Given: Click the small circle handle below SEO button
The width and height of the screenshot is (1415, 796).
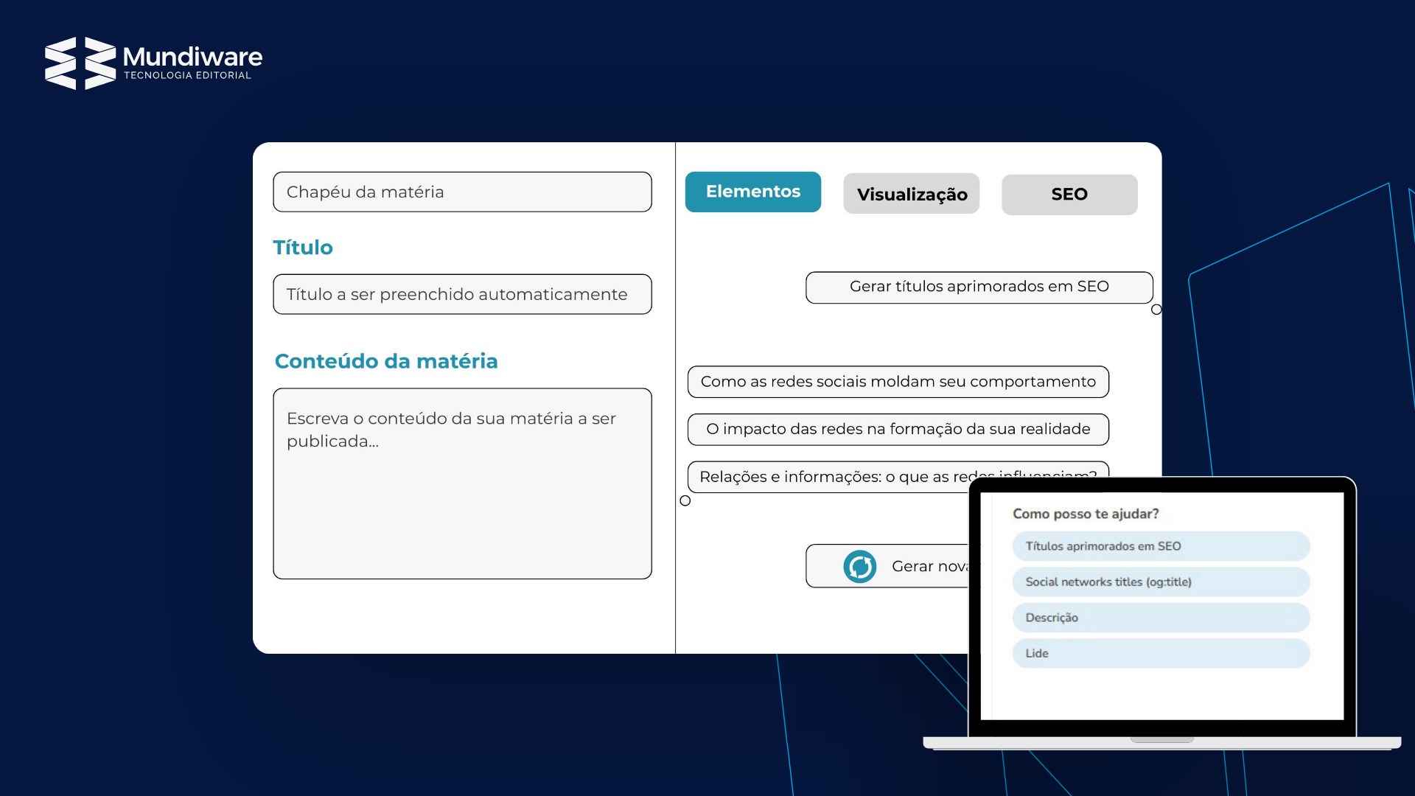Looking at the screenshot, I should 1156,310.
